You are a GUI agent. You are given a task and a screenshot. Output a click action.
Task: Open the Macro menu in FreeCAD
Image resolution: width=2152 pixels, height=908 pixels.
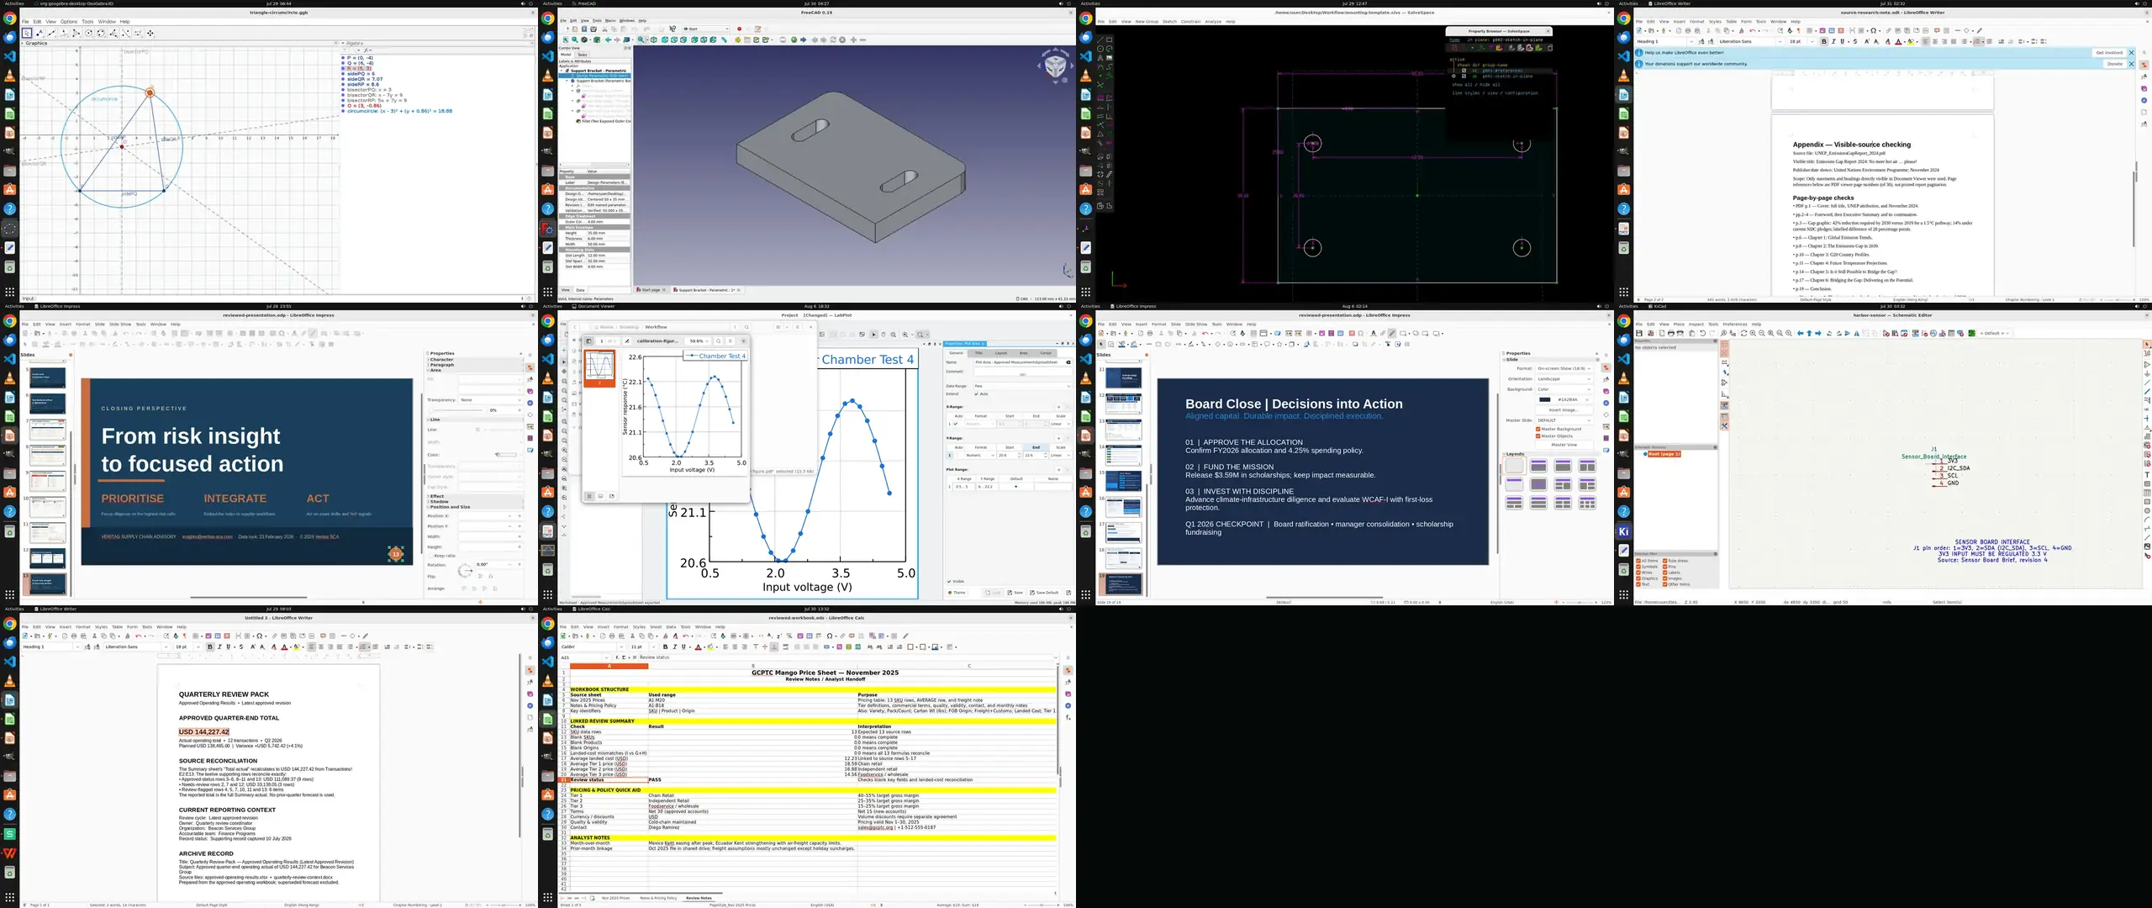point(611,21)
